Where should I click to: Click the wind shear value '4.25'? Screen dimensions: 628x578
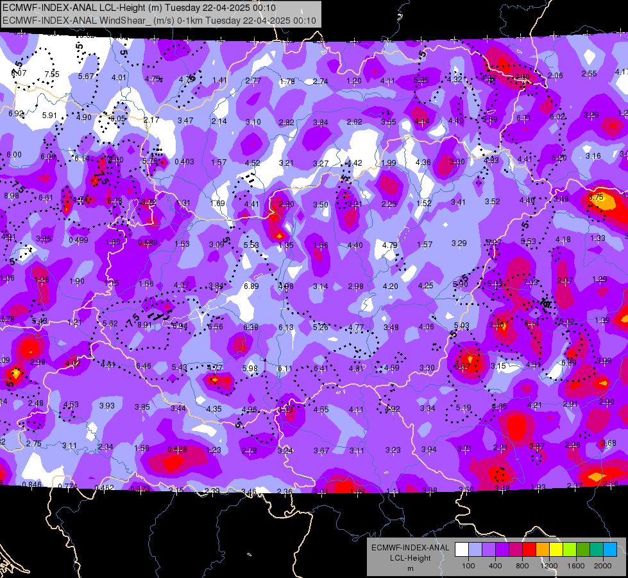[425, 286]
